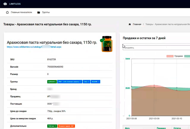Sort by the Продажи table column header
The height and width of the screenshot is (129, 190).
click(161, 128)
